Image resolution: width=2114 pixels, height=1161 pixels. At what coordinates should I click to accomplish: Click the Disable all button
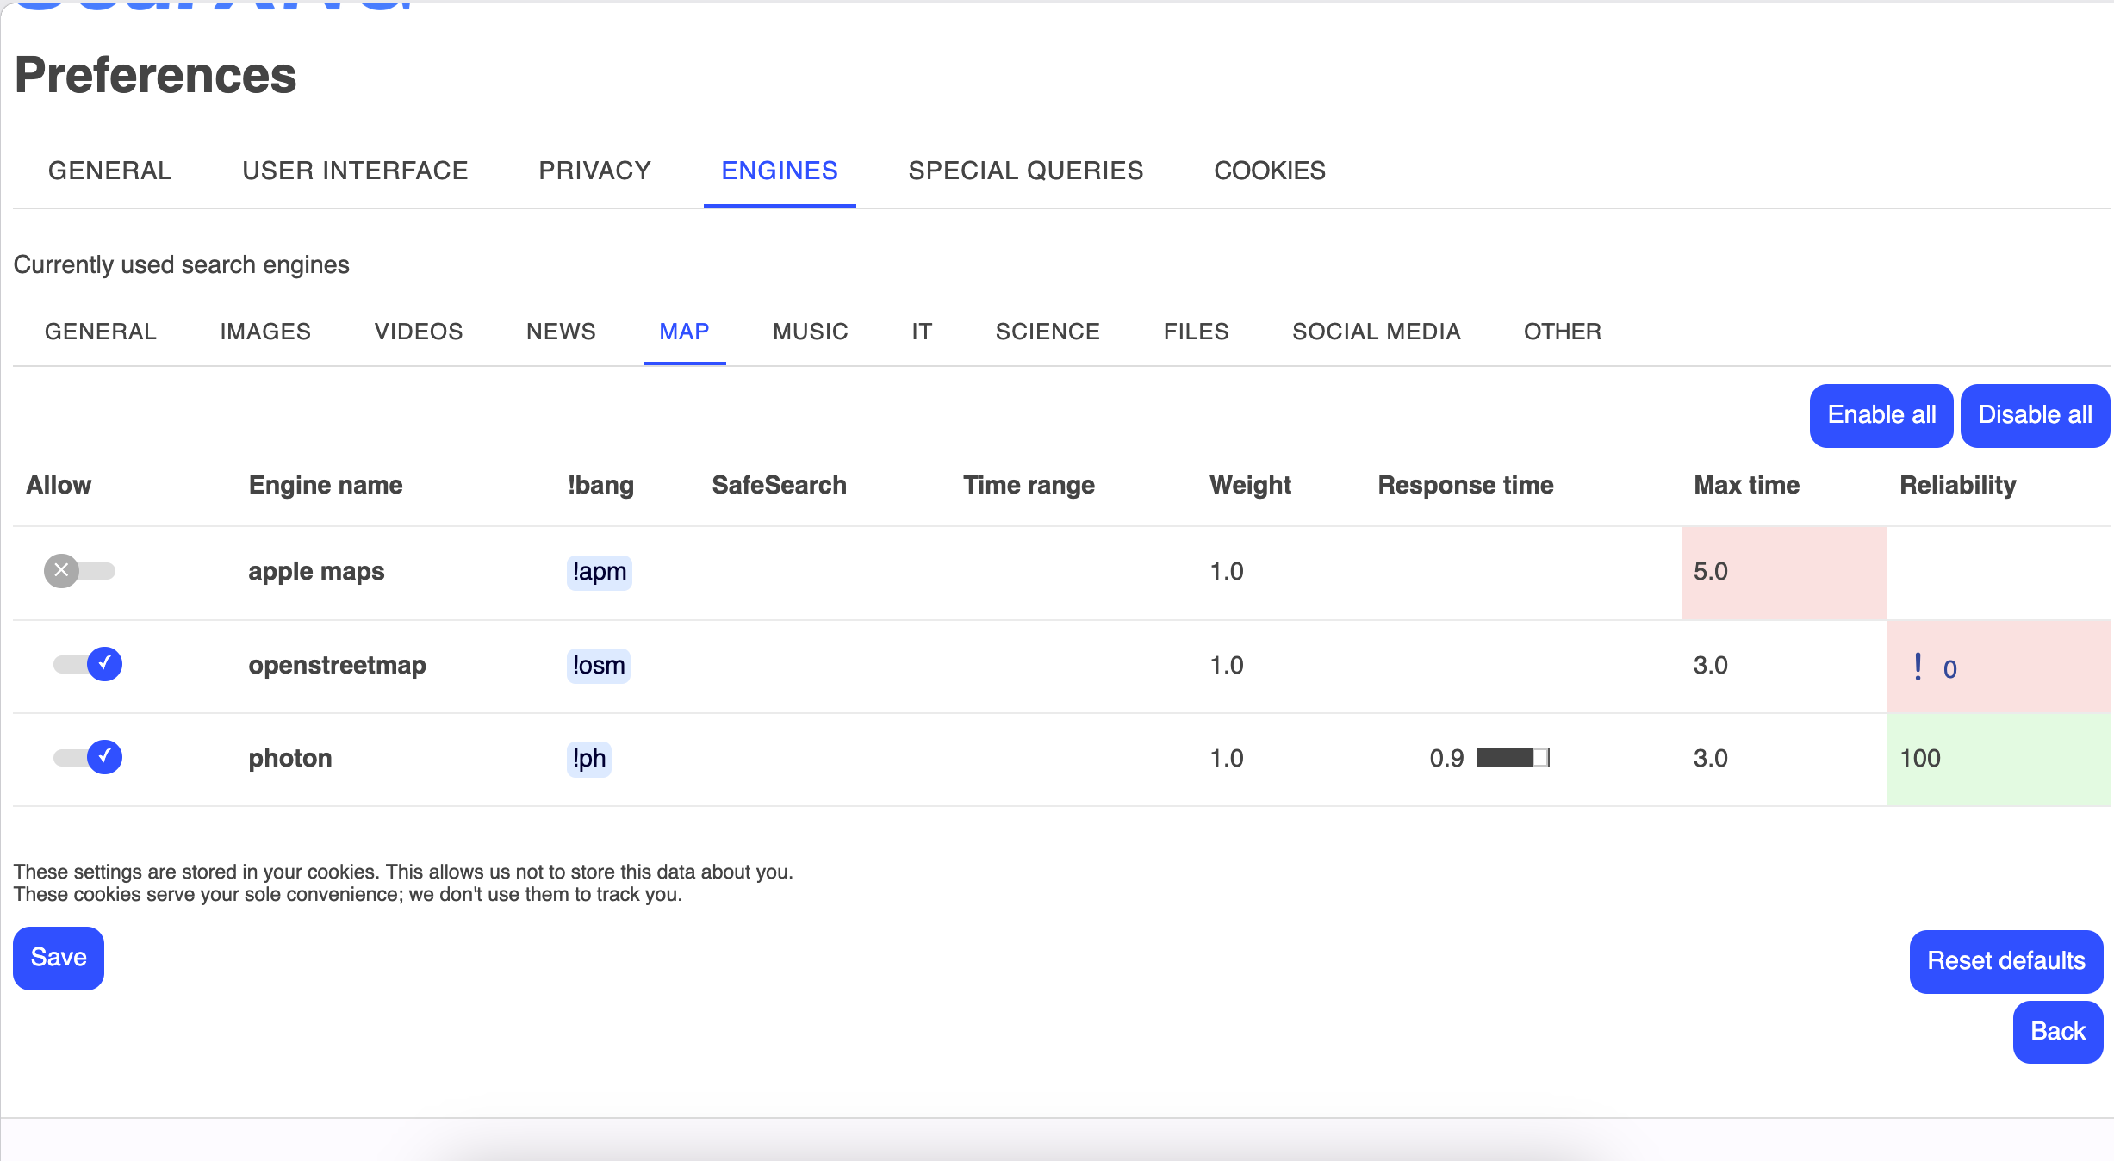tap(2035, 415)
